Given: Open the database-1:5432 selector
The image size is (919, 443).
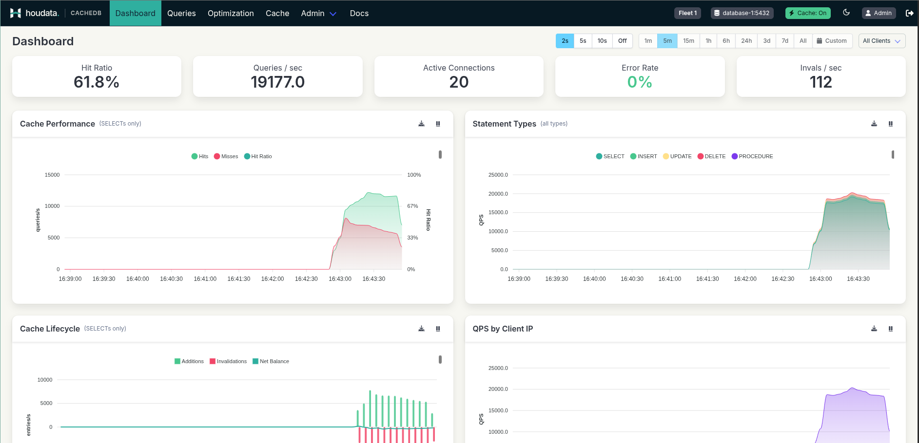Looking at the screenshot, I should click(742, 13).
